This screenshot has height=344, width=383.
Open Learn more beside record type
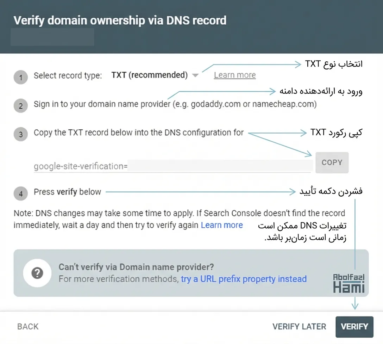(x=235, y=75)
